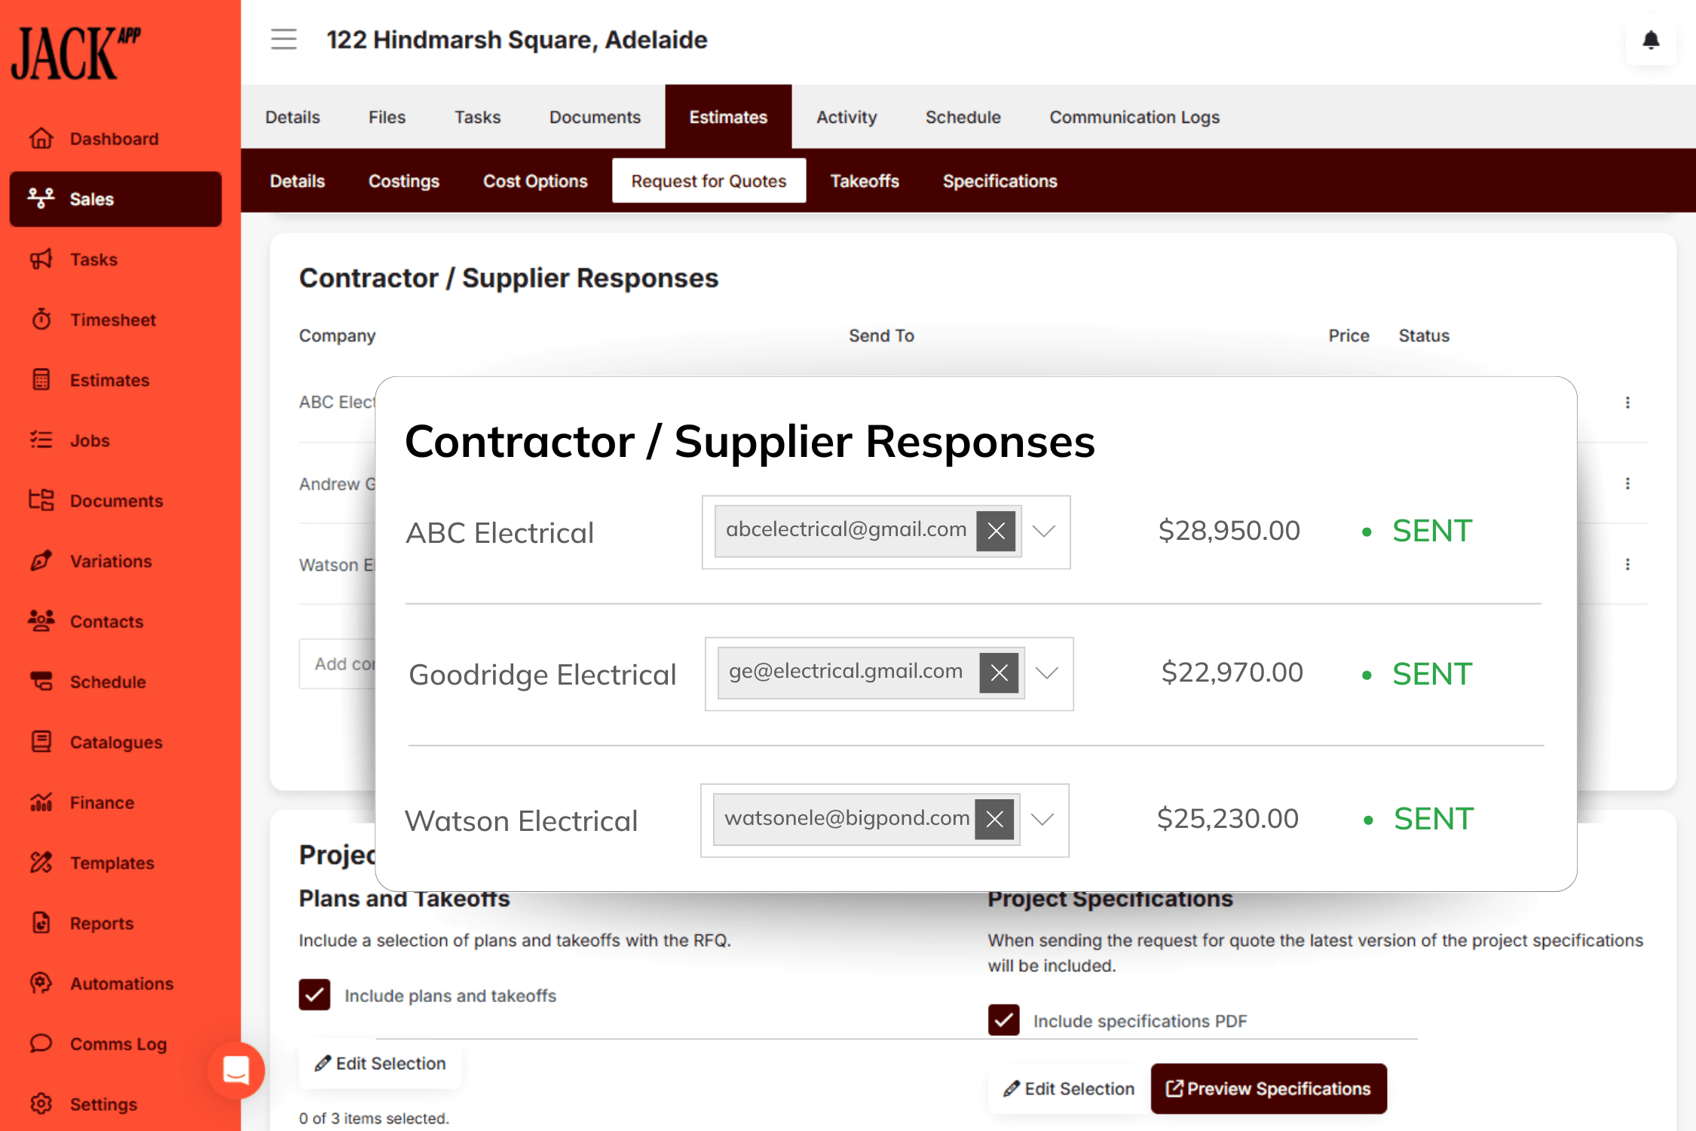Open Settings gear in sidebar
Image resolution: width=1696 pixels, height=1131 pixels.
41,1104
